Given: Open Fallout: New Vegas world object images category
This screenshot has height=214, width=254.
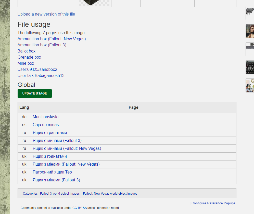Looking at the screenshot, I should click(x=110, y=194).
